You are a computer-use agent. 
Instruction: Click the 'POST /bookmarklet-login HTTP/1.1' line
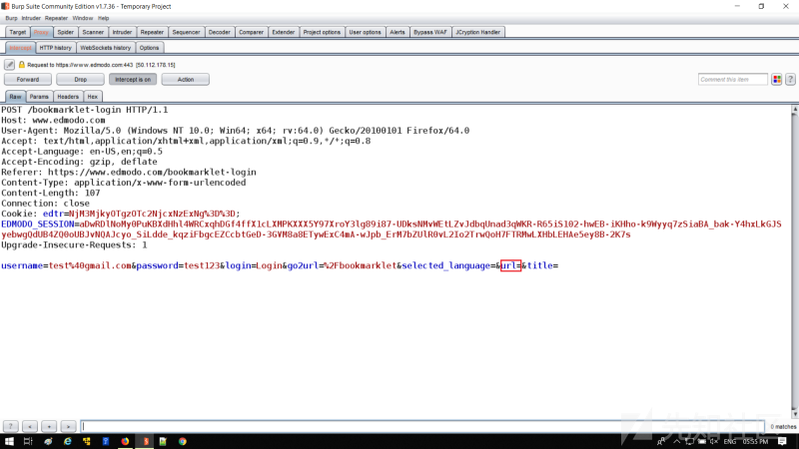coord(85,110)
